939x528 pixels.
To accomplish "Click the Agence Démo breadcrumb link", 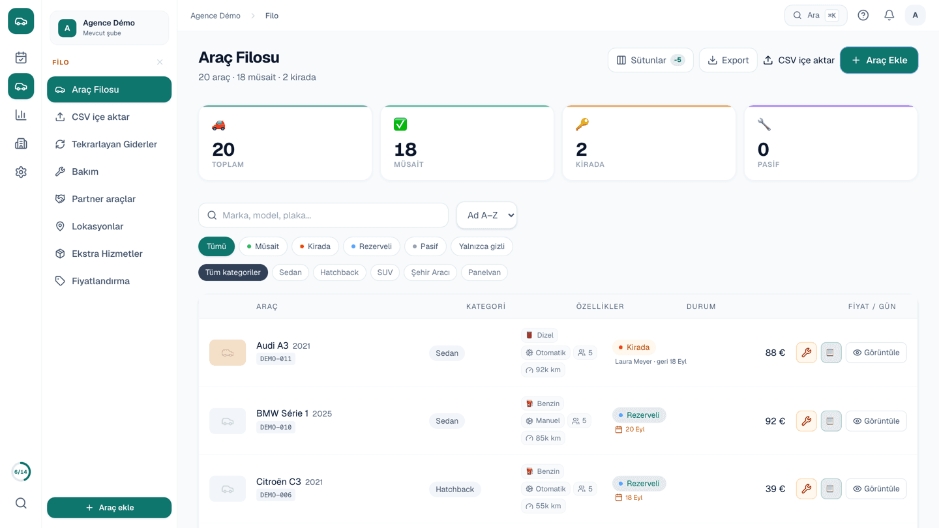I will [215, 16].
